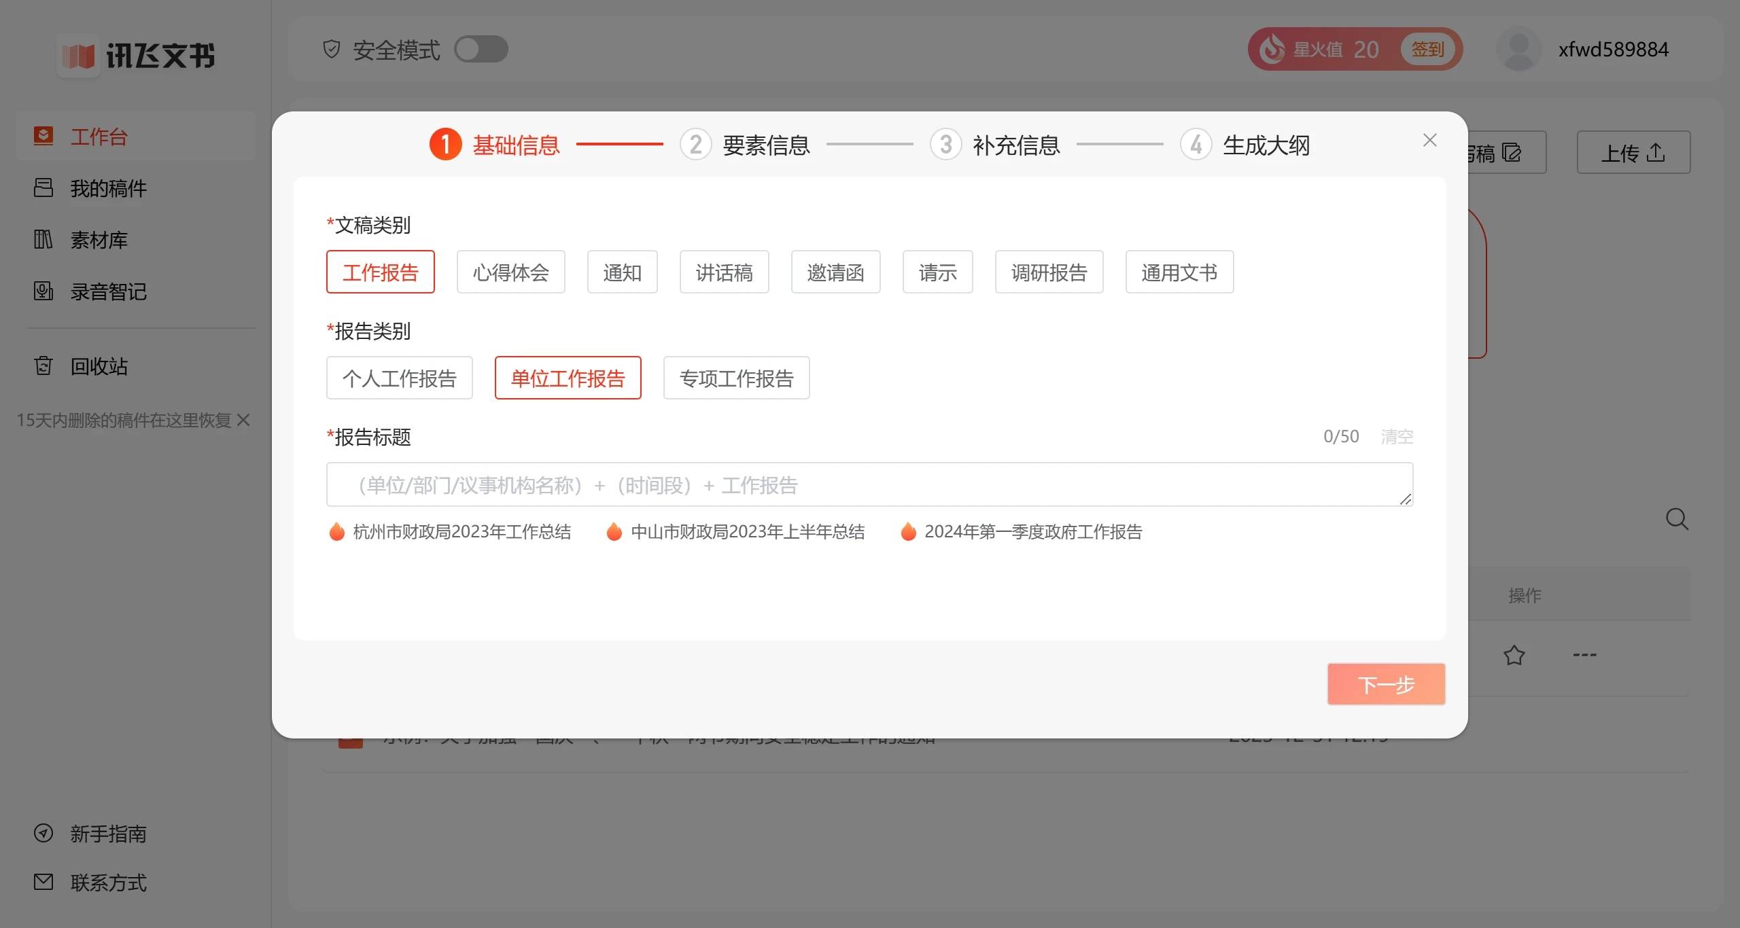Click the 新手指南 compass icon

(43, 833)
